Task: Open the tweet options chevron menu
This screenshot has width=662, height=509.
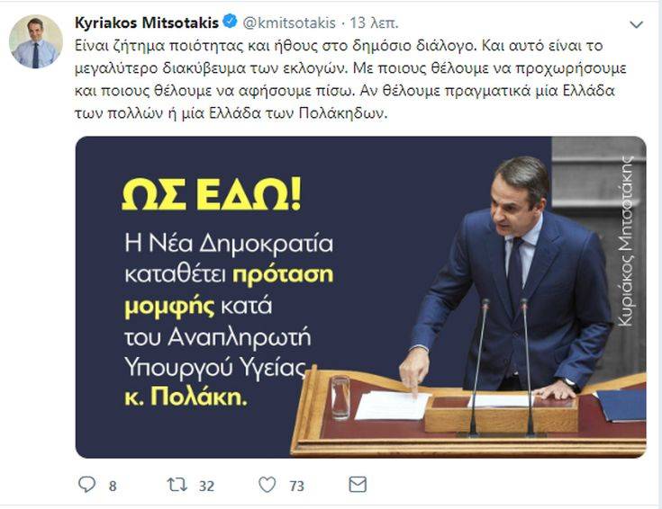Action: pyautogui.click(x=636, y=24)
